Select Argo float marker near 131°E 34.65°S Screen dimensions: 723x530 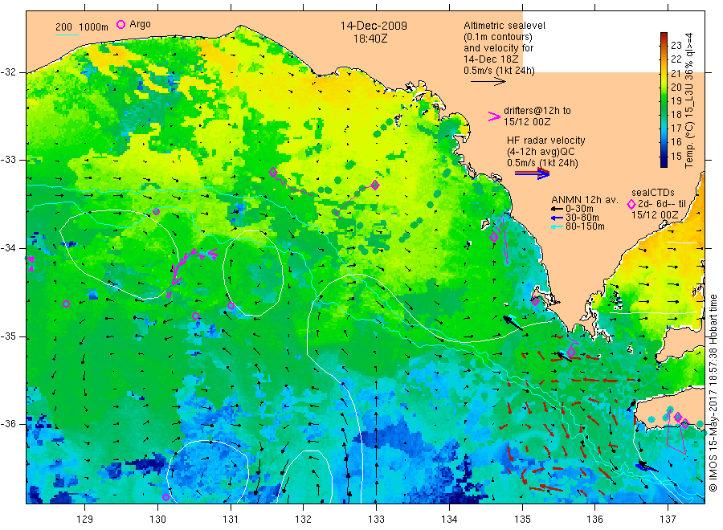[231, 305]
